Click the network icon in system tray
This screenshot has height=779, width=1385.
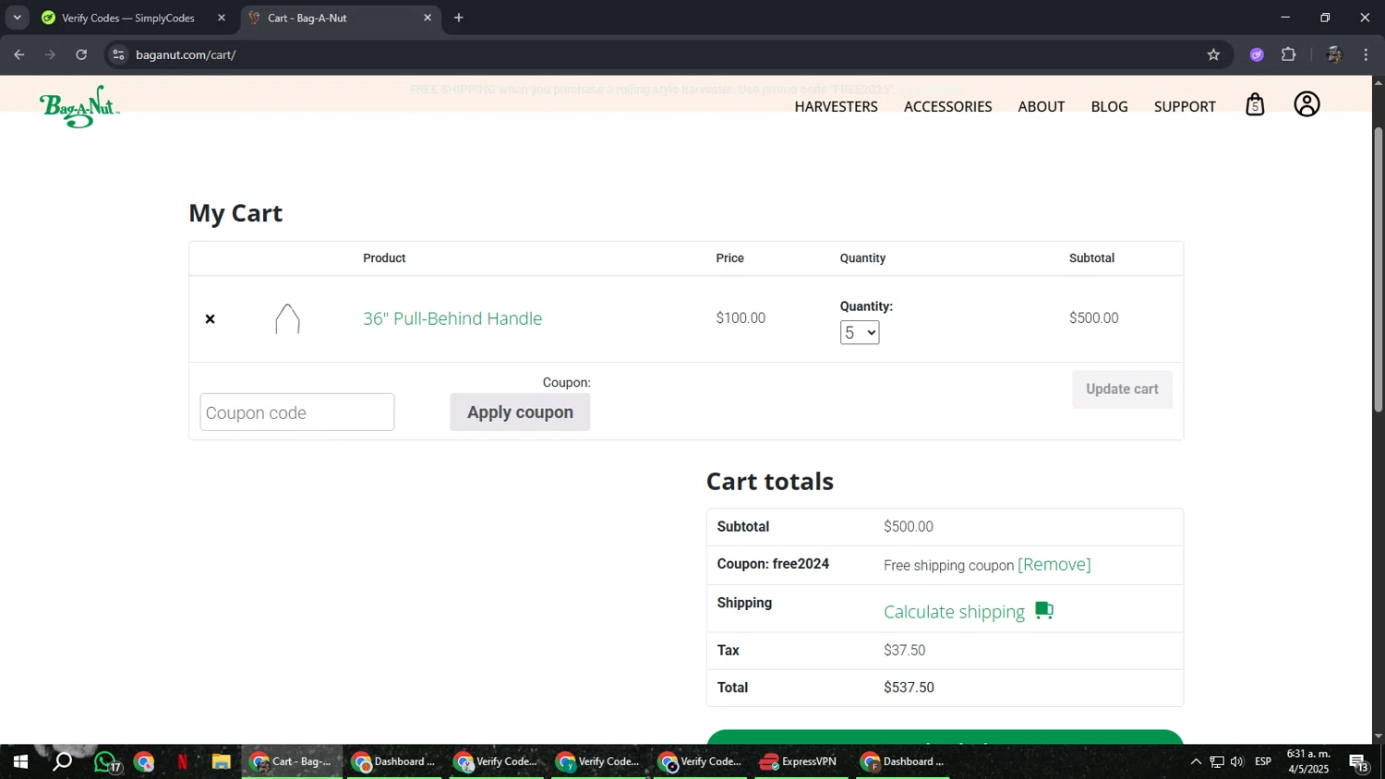(x=1217, y=762)
